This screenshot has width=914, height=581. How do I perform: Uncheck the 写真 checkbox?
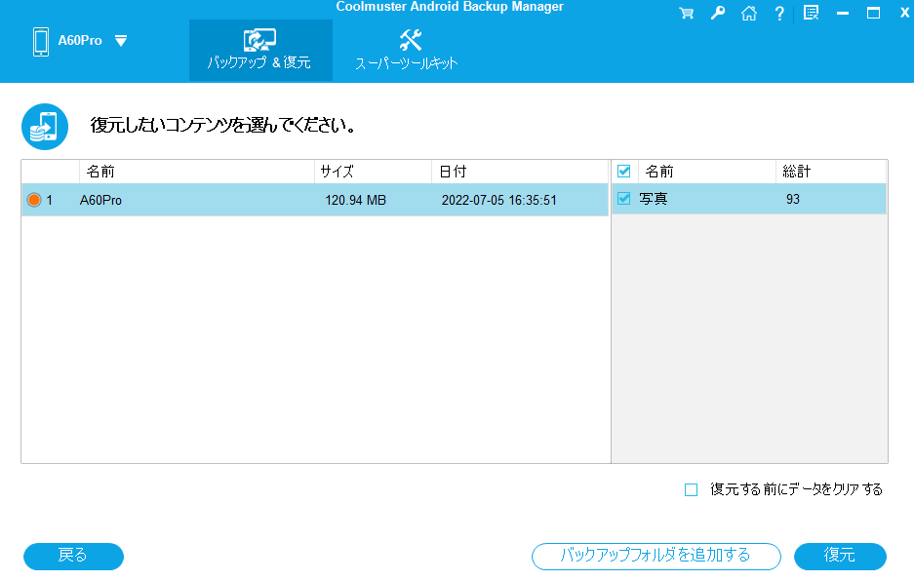[x=624, y=200]
